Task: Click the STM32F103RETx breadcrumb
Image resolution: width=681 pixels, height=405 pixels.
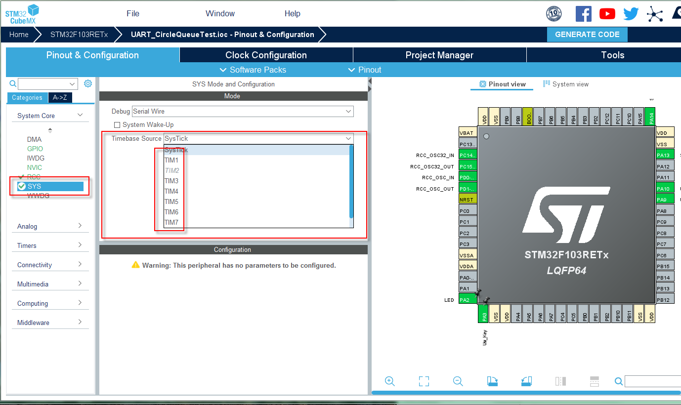Action: coord(79,35)
